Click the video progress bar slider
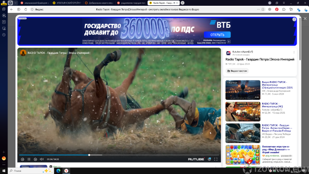Image resolution: width=309 pixels, height=174 pixels. coord(89,155)
